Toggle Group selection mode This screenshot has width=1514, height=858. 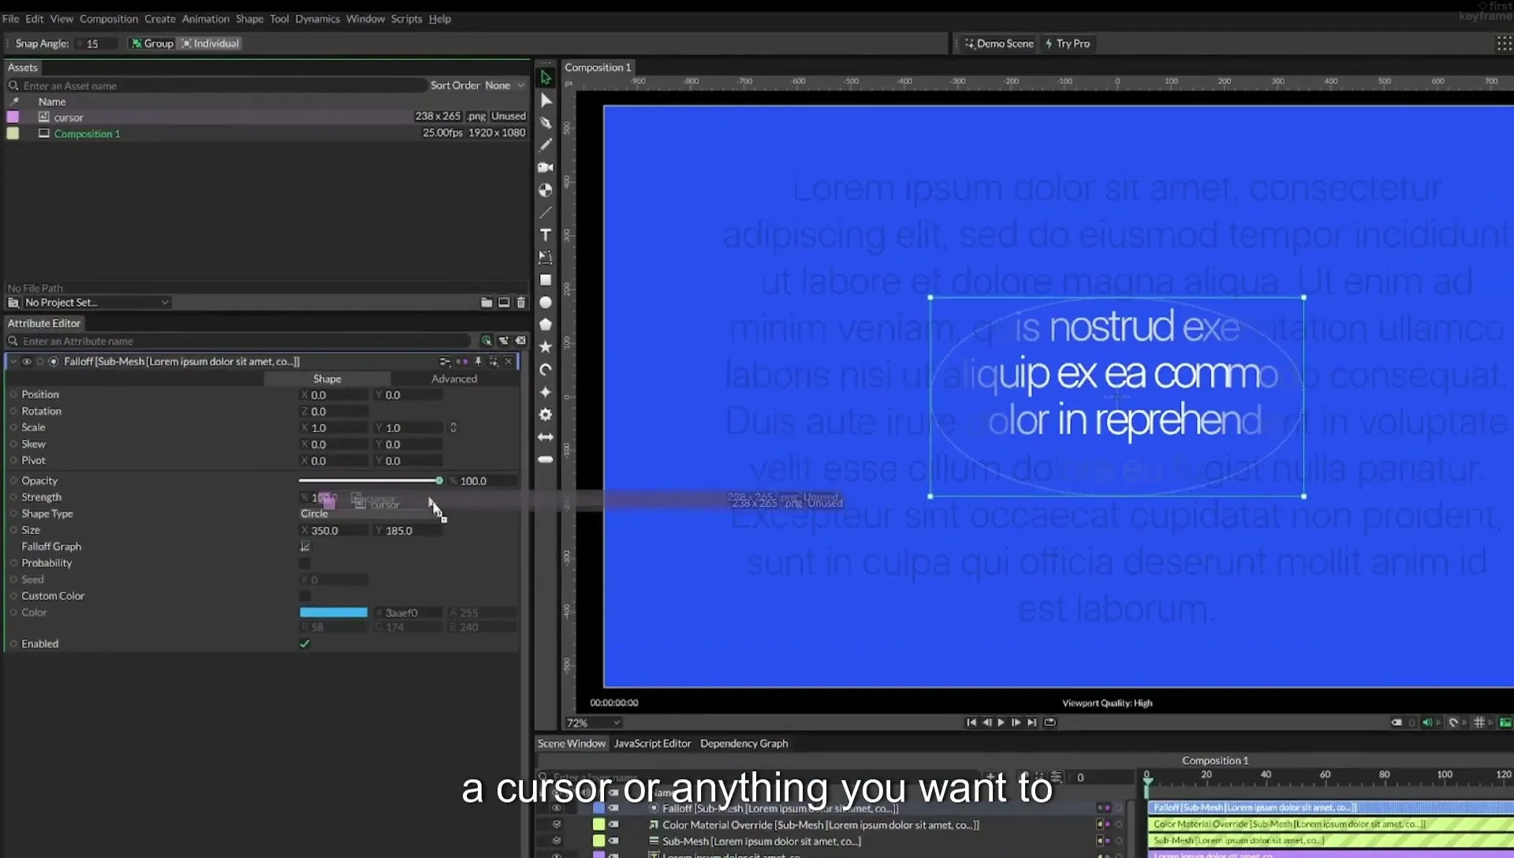(x=152, y=43)
